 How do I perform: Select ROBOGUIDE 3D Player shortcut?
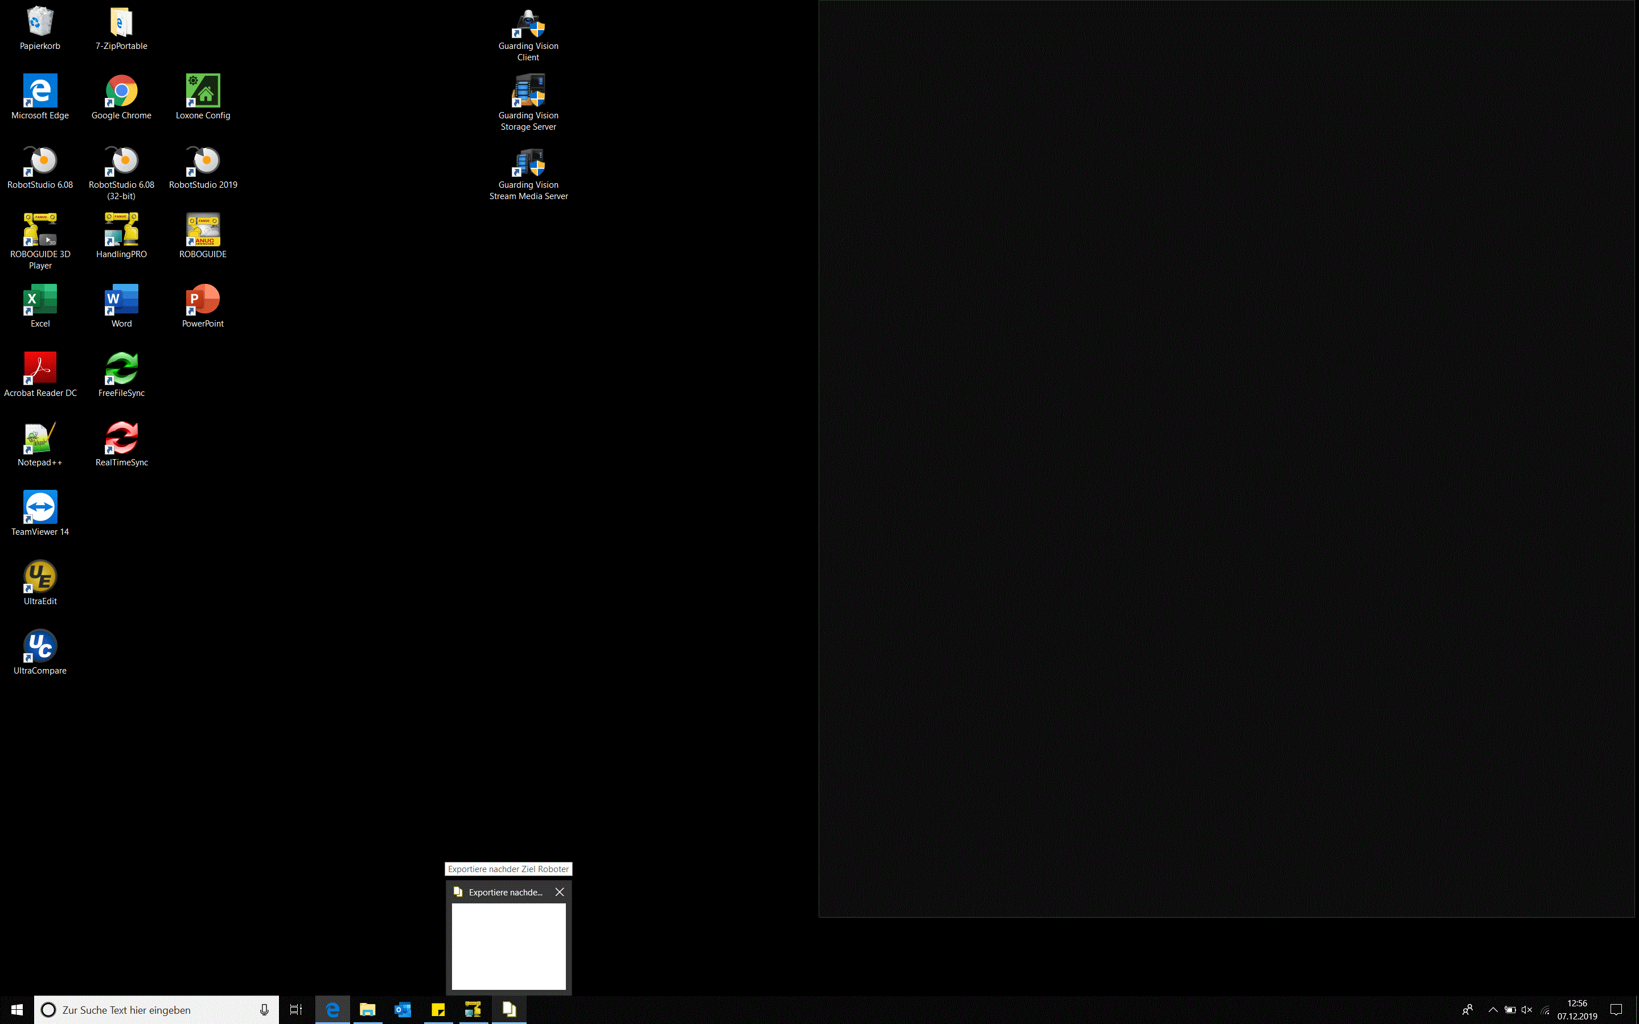pos(40,242)
